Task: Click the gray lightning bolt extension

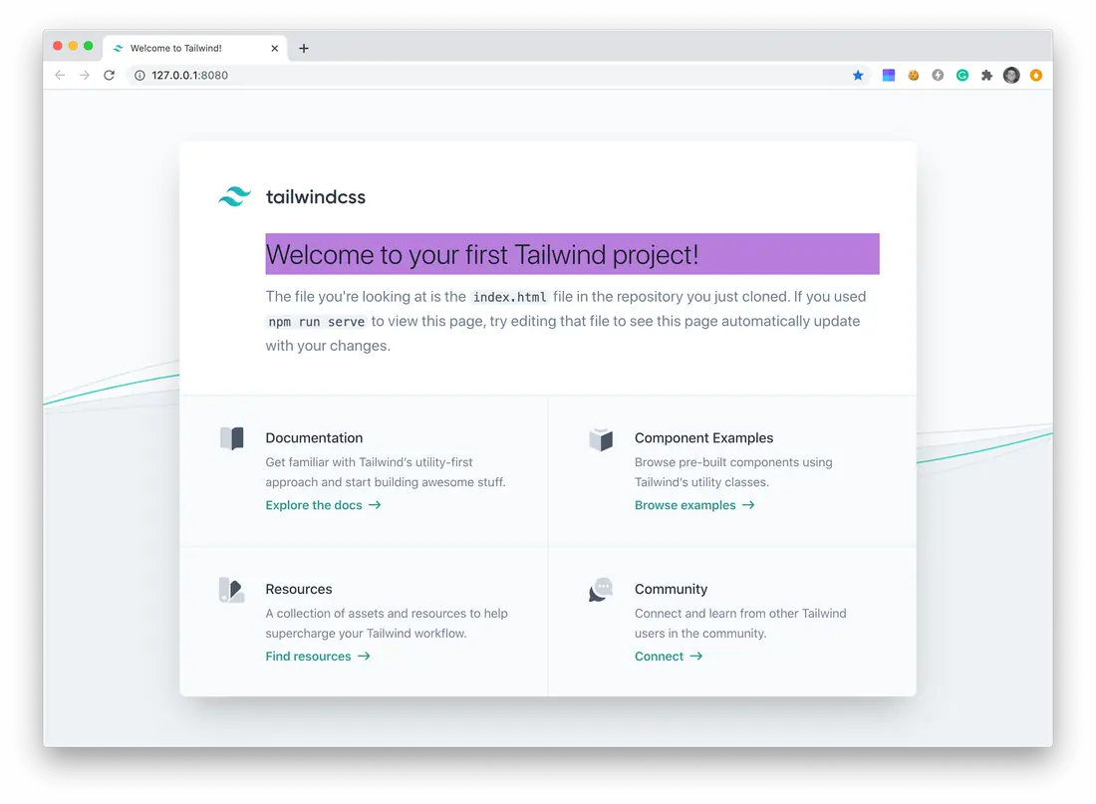Action: click(938, 76)
